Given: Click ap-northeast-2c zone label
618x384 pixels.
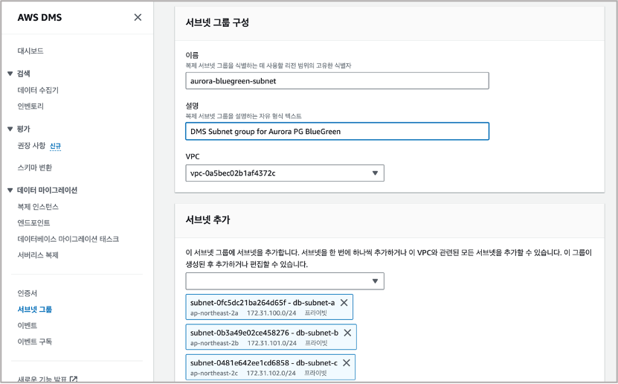Looking at the screenshot, I should point(214,373).
